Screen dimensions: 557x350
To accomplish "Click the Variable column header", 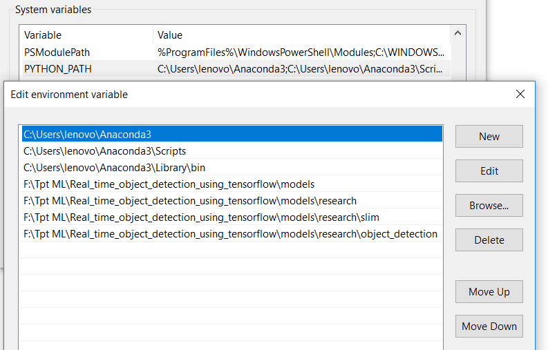I will click(87, 35).
